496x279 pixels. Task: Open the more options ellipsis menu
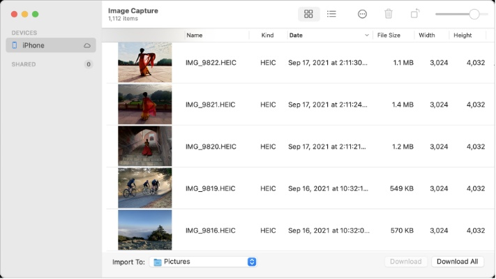point(362,14)
